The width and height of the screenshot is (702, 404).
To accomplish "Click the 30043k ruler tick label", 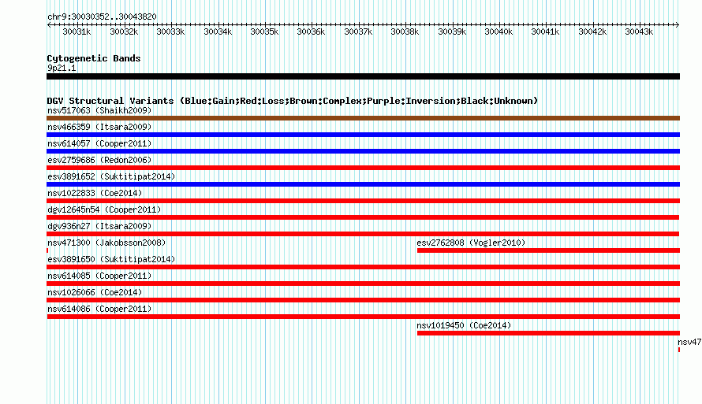I will point(640,32).
